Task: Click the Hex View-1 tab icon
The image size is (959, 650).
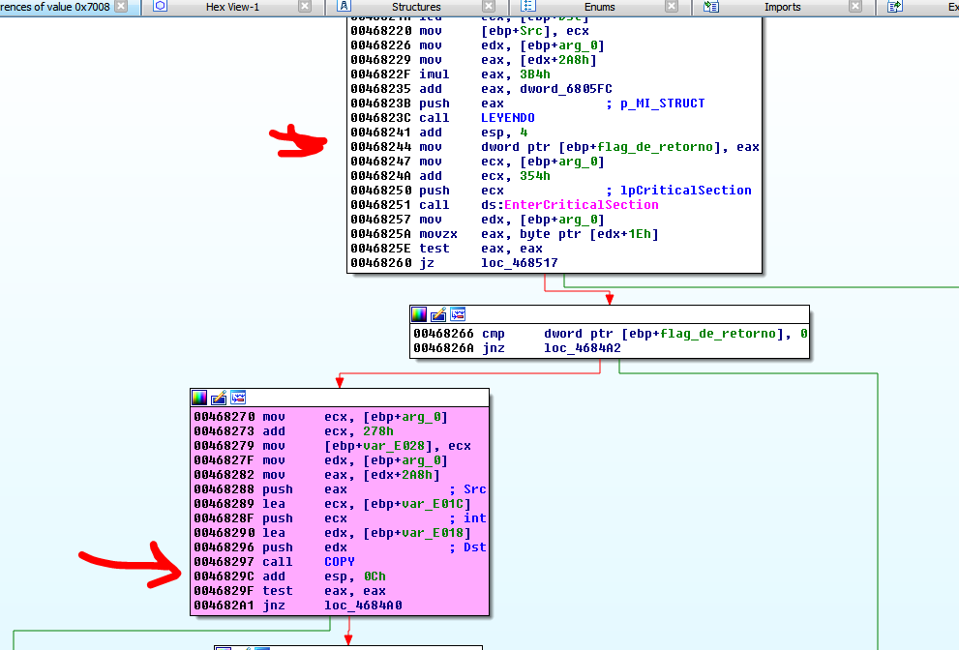Action: point(161,7)
